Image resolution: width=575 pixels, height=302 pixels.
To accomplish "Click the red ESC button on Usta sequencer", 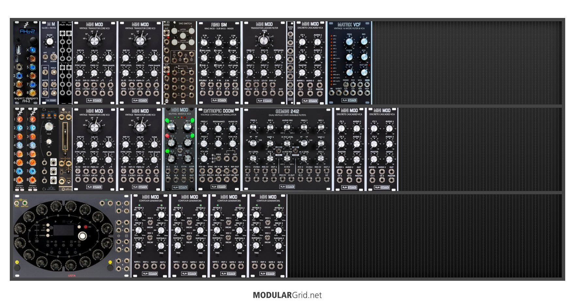I will (86, 227).
